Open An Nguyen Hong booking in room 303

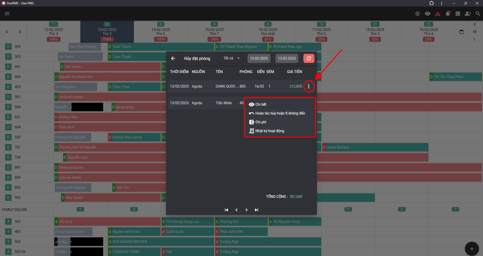click(x=295, y=222)
